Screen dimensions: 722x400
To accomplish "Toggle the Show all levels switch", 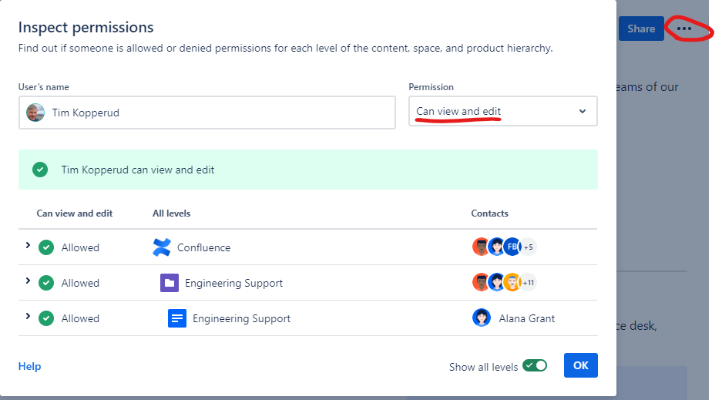I will tap(535, 365).
